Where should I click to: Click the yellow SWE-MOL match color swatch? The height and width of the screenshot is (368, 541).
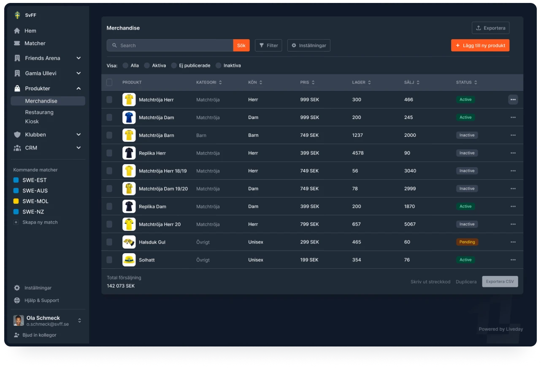click(x=16, y=201)
